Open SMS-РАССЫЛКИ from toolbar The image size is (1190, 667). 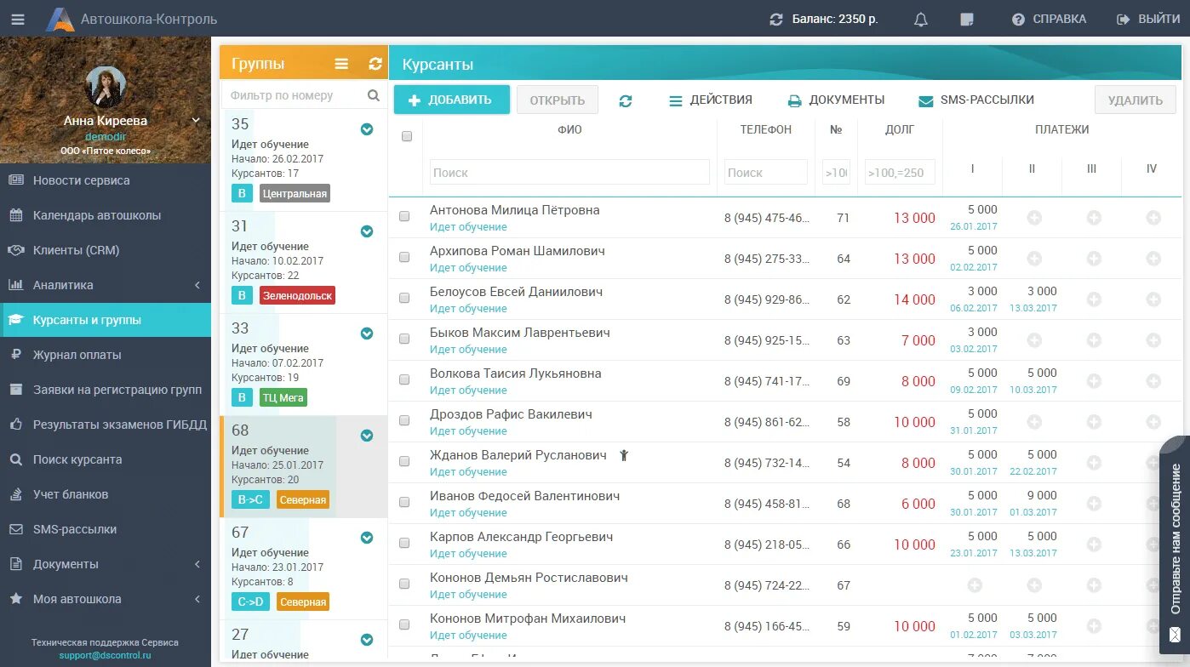976,100
